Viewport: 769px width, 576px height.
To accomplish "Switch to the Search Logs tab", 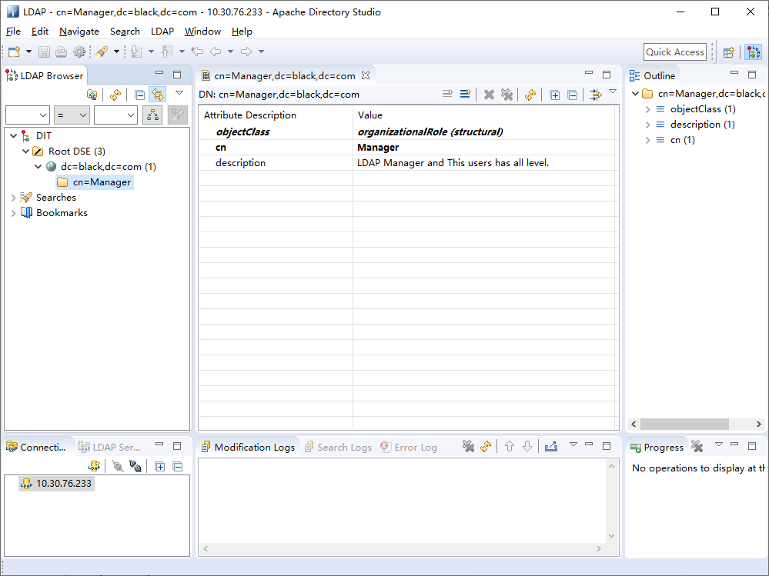I will click(339, 447).
